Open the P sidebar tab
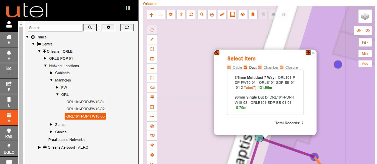This screenshot has height=164, width=377. tap(9, 86)
